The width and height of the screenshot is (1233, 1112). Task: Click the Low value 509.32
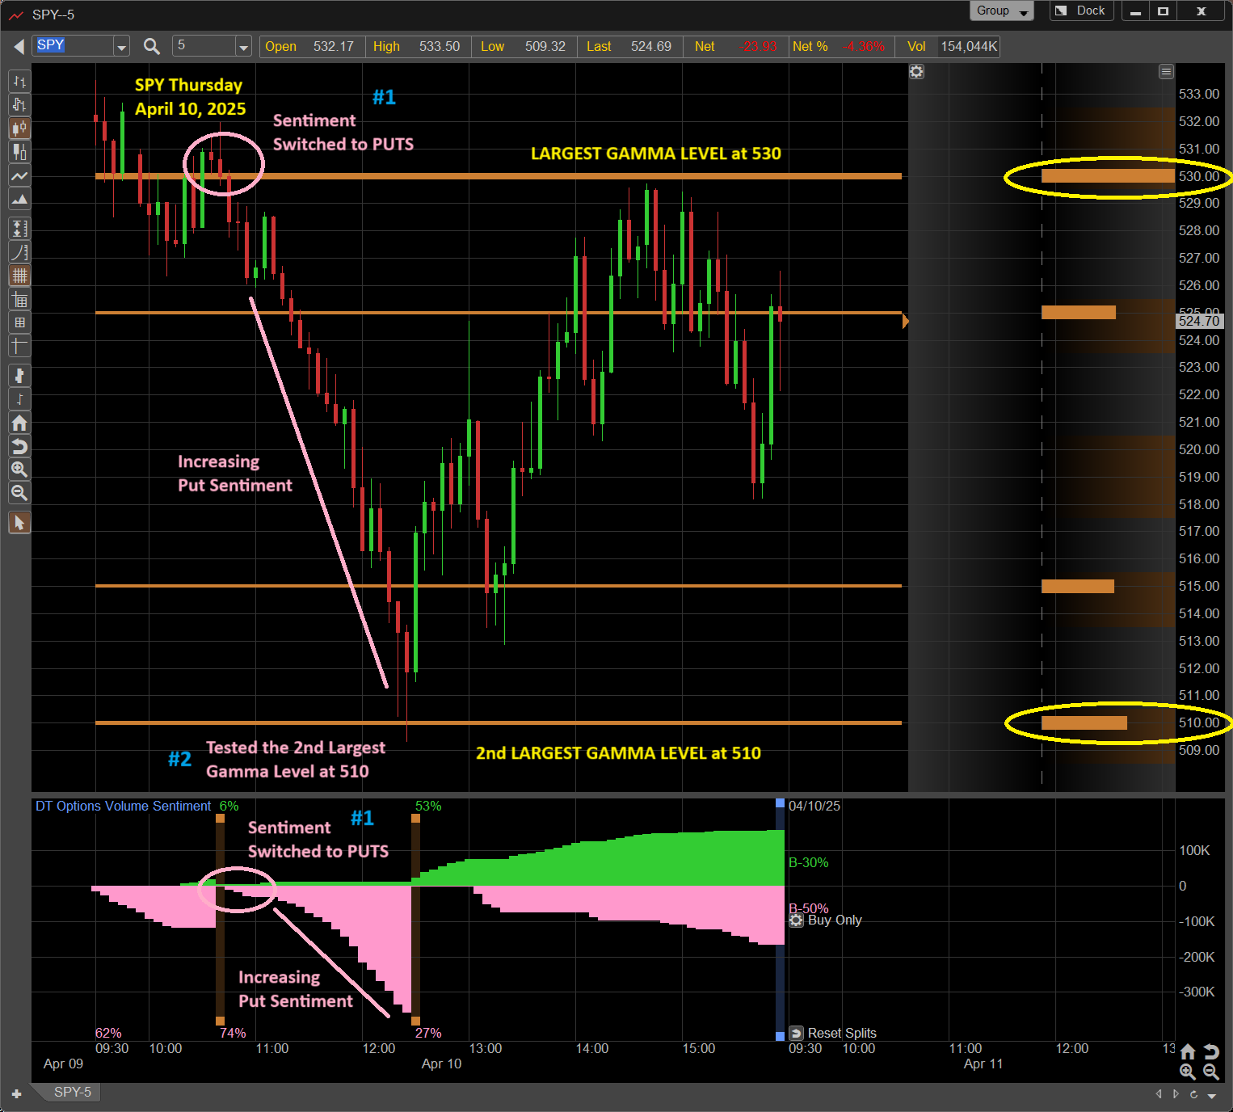pyautogui.click(x=545, y=47)
